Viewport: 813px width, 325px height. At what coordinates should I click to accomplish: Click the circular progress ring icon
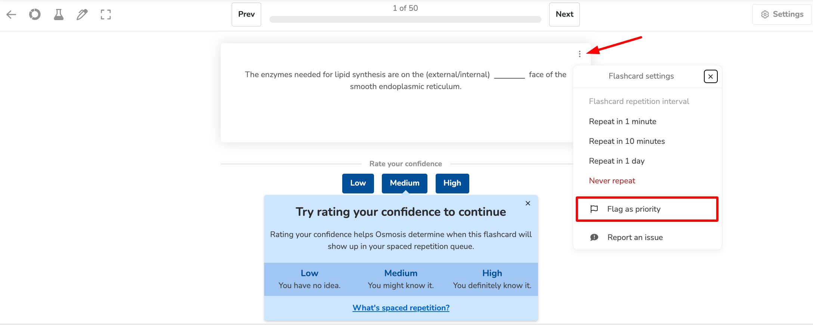click(35, 15)
